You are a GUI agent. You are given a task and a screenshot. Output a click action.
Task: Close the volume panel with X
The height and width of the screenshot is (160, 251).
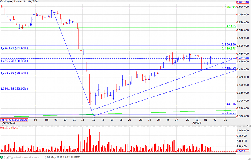click(248, 126)
